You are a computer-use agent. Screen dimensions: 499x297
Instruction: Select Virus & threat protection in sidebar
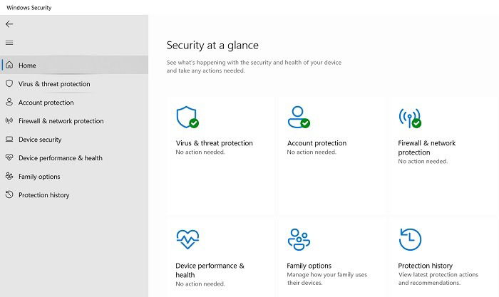click(74, 84)
